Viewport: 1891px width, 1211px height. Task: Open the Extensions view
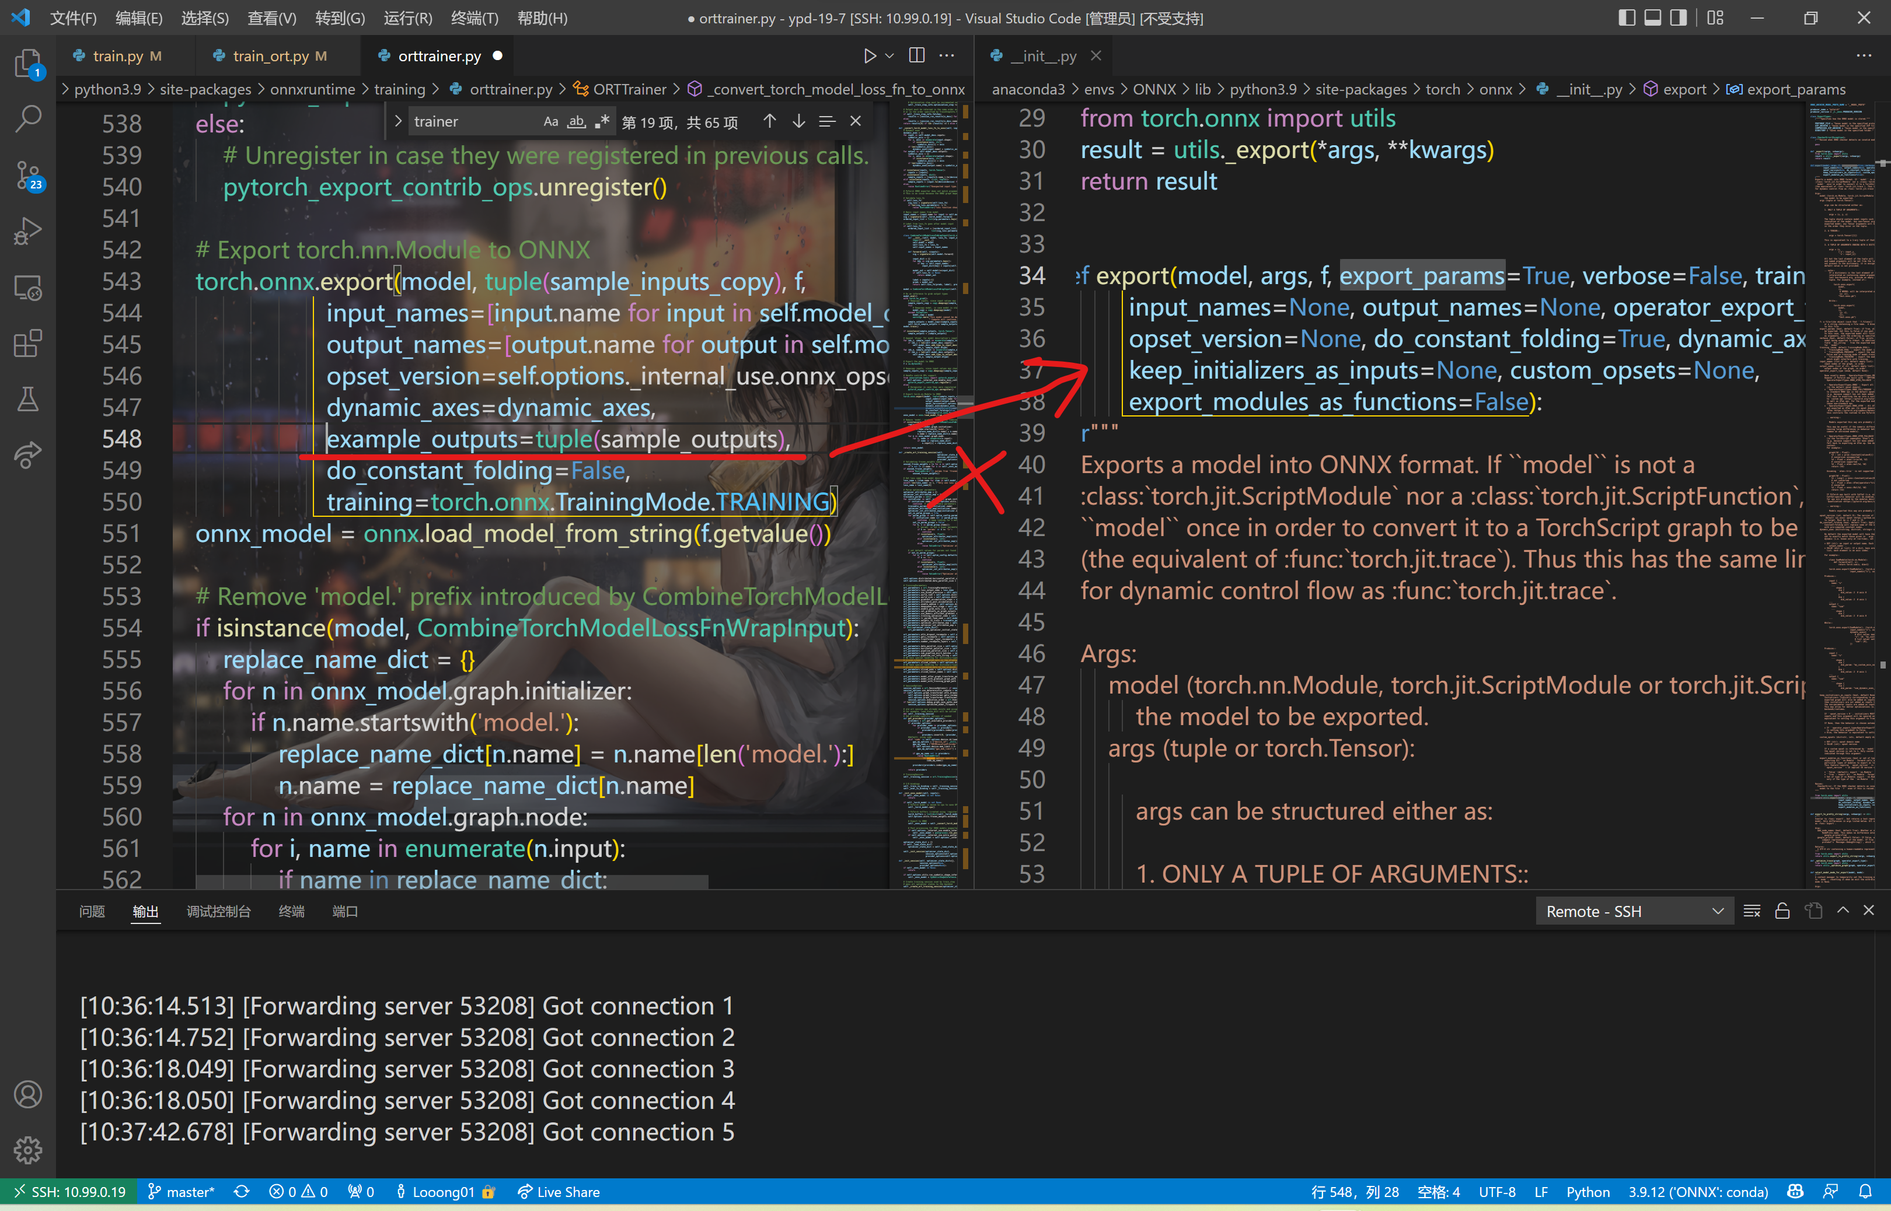27,344
